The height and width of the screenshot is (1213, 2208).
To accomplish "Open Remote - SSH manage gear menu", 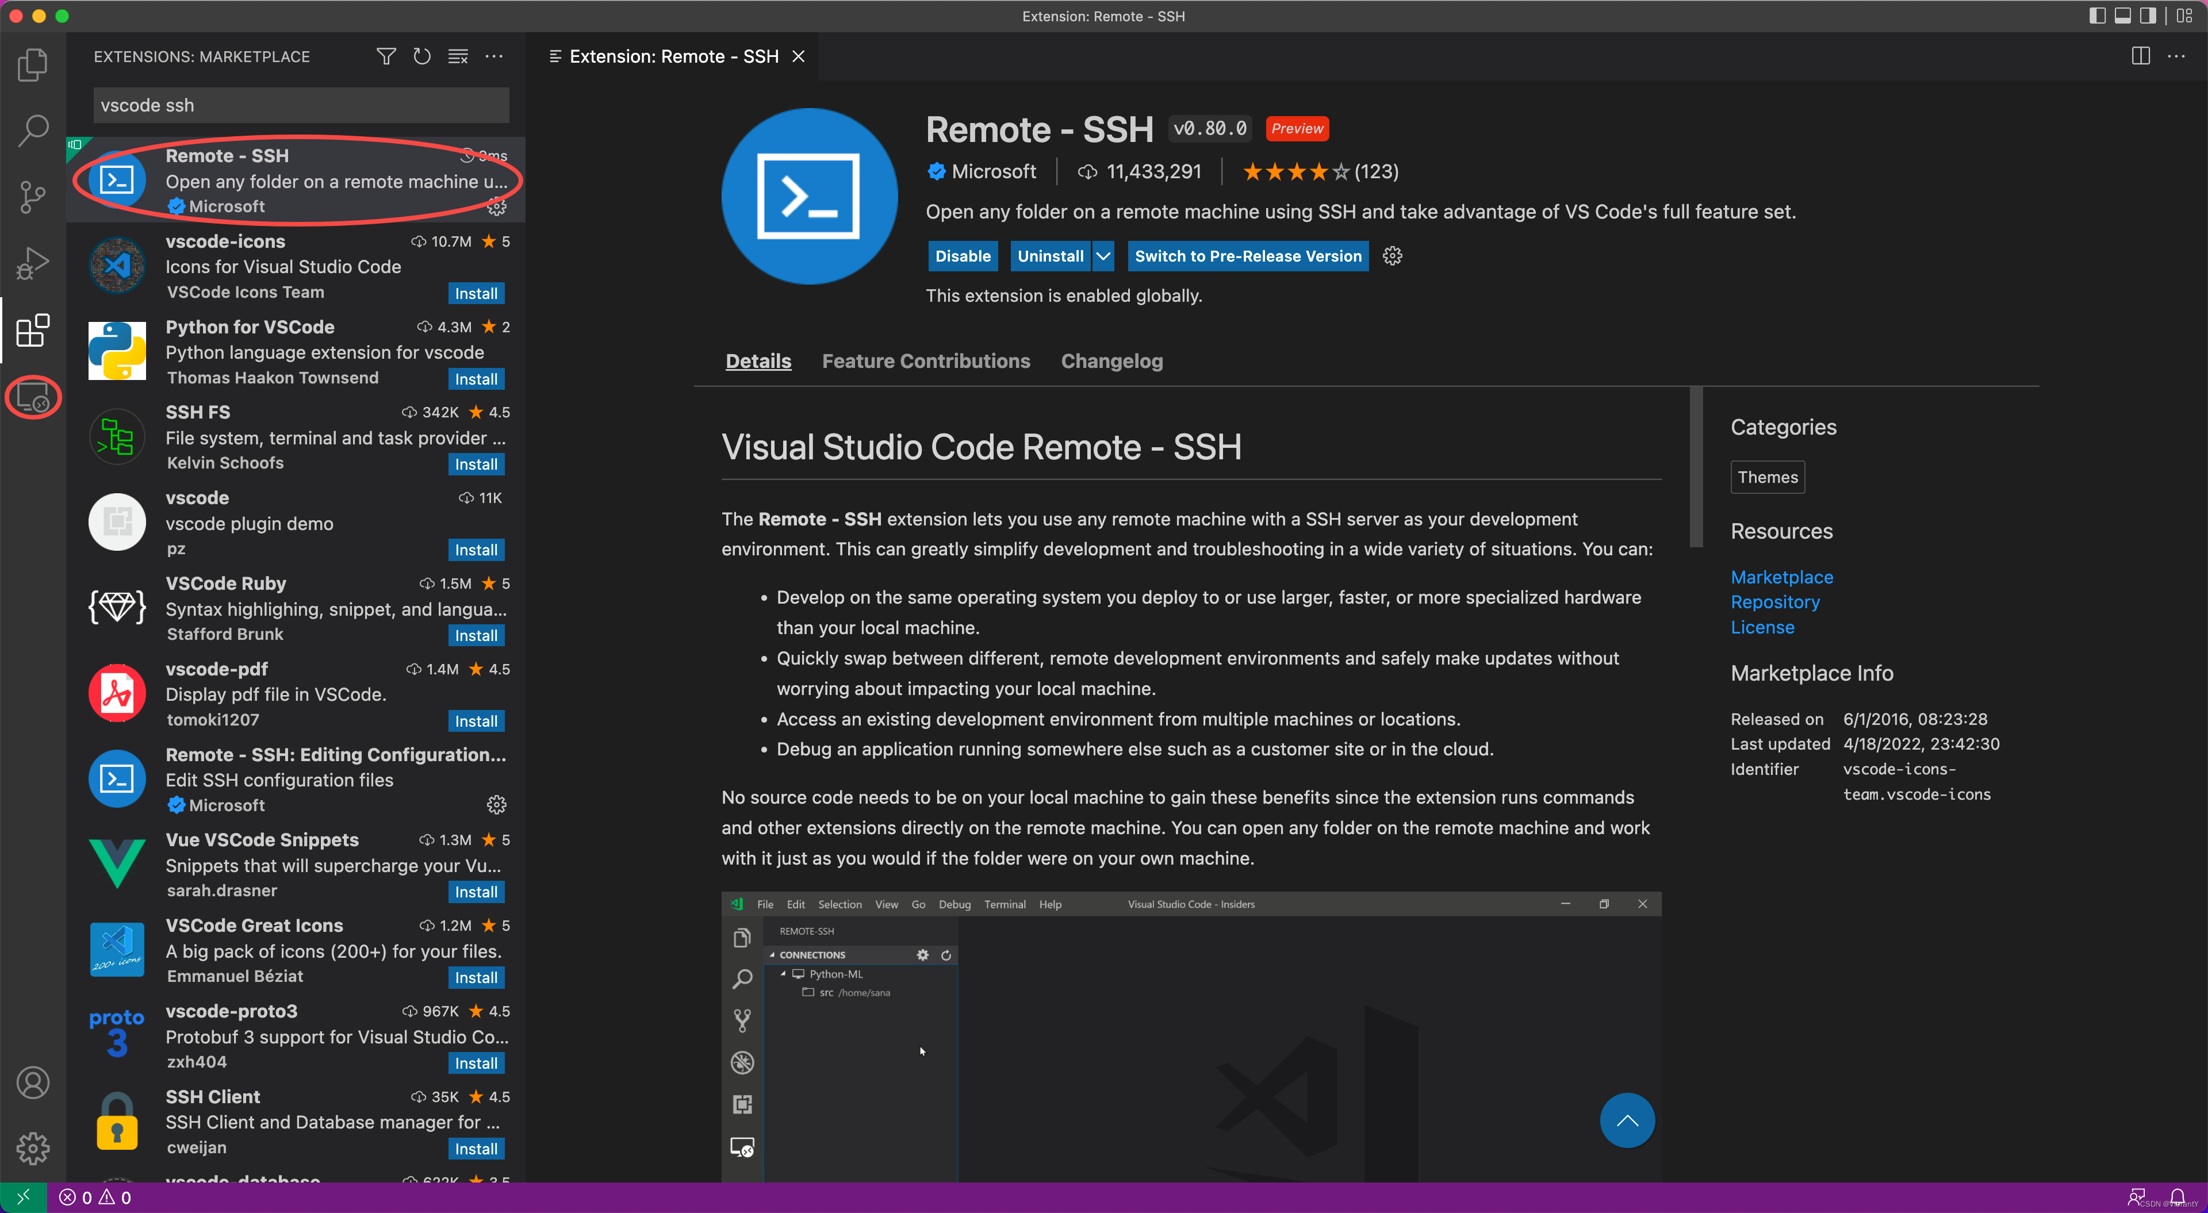I will click(1392, 256).
